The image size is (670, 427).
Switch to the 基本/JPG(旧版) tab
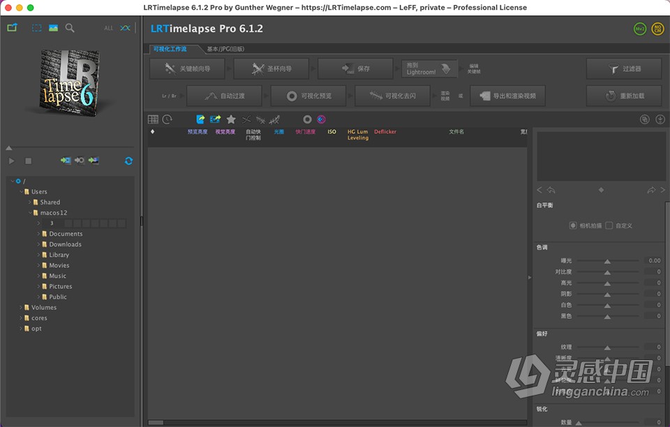(x=225, y=49)
